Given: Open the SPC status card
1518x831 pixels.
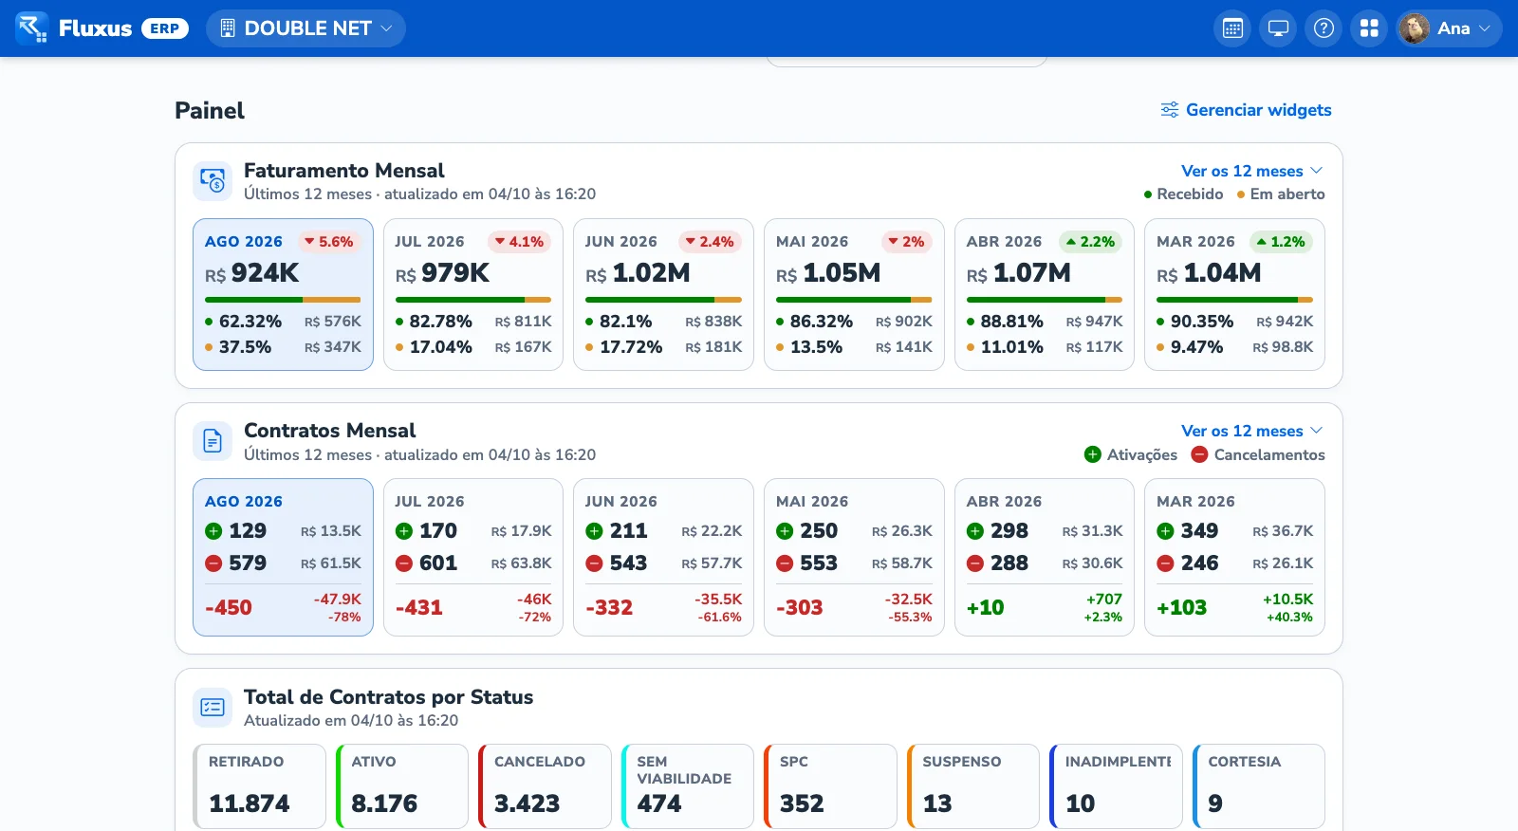Looking at the screenshot, I should point(830,786).
